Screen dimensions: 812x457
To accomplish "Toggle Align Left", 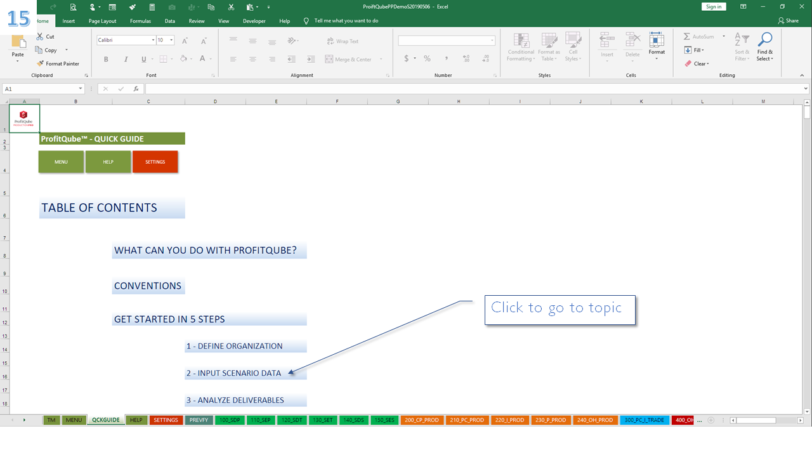I will tap(233, 59).
